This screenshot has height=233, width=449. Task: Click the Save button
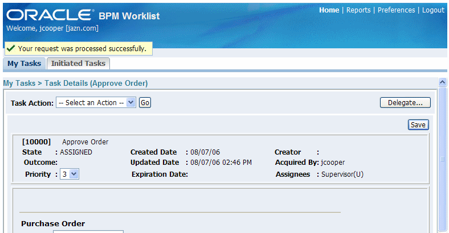pyautogui.click(x=418, y=125)
